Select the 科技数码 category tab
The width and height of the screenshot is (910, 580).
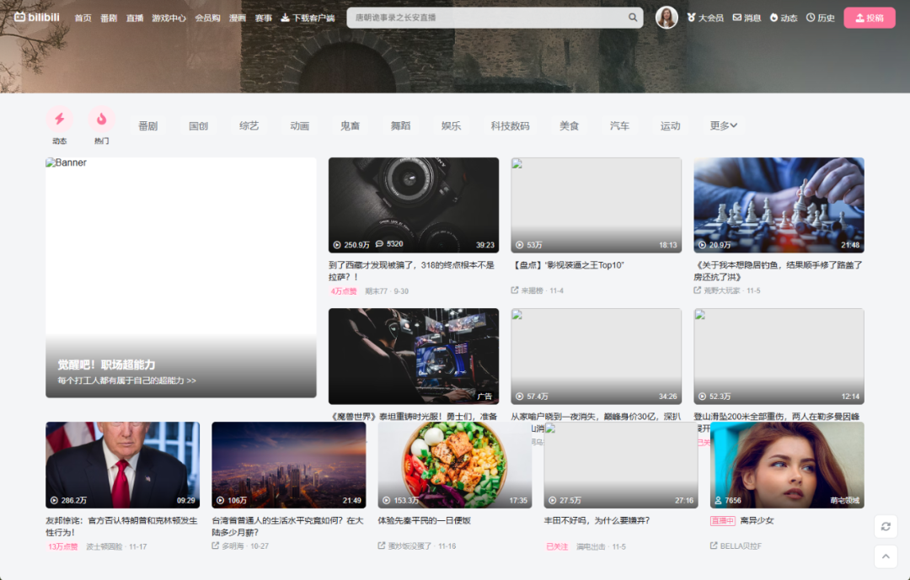[x=510, y=125]
